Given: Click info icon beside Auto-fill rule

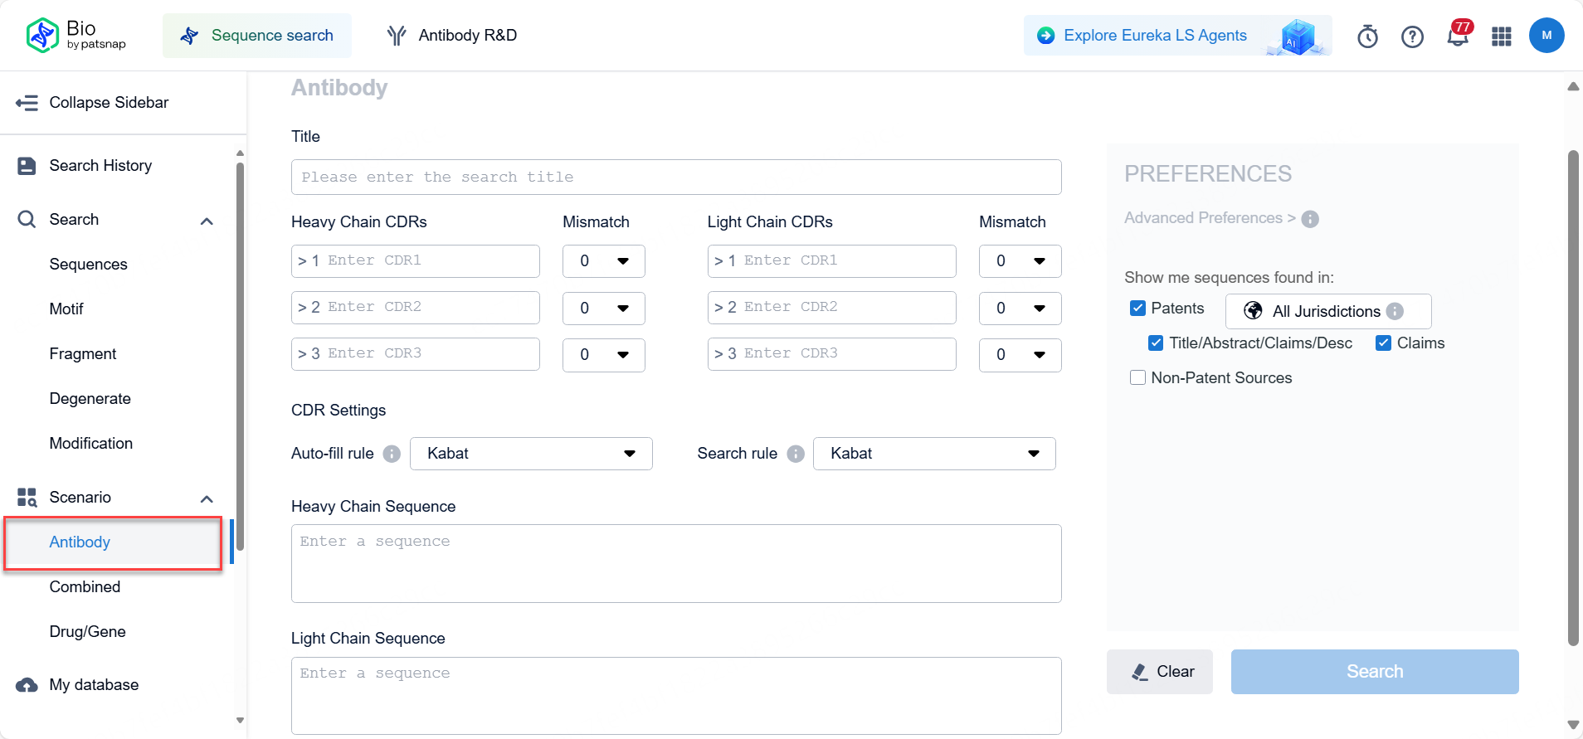Looking at the screenshot, I should pos(392,454).
